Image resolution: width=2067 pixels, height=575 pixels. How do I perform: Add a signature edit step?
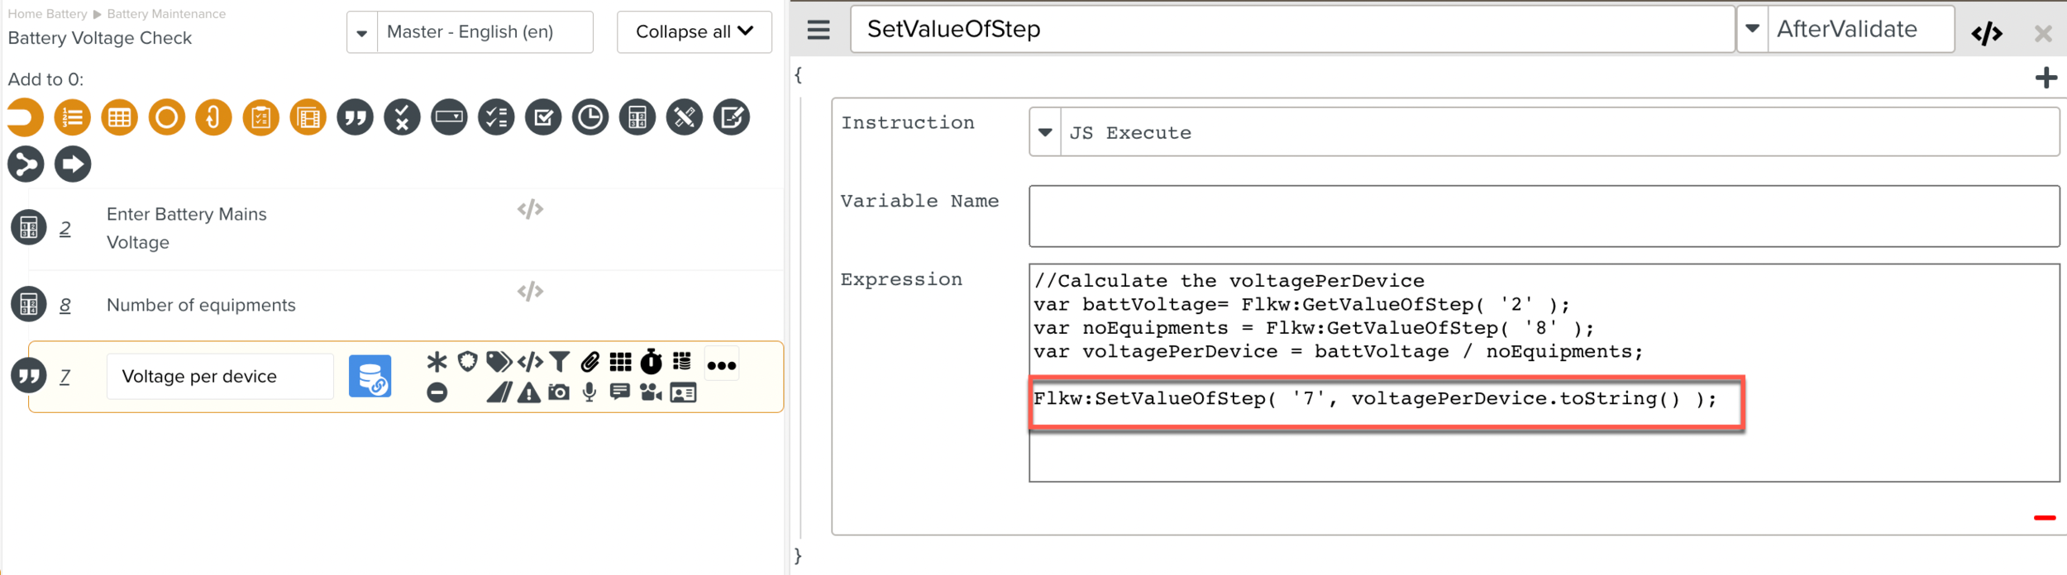pyautogui.click(x=732, y=117)
